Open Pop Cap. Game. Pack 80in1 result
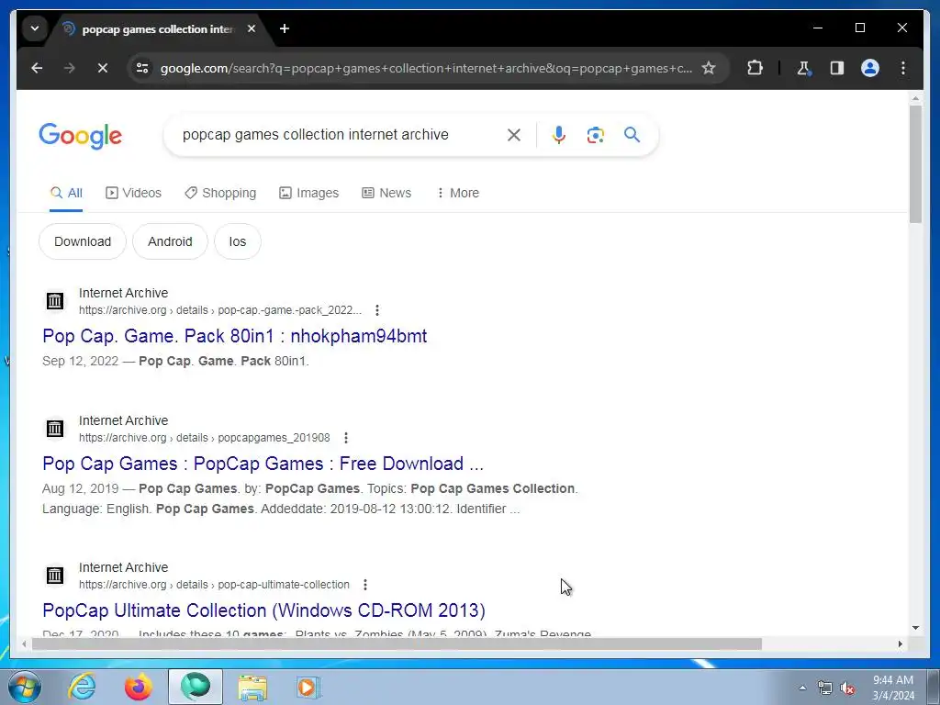The height and width of the screenshot is (705, 940). (234, 336)
